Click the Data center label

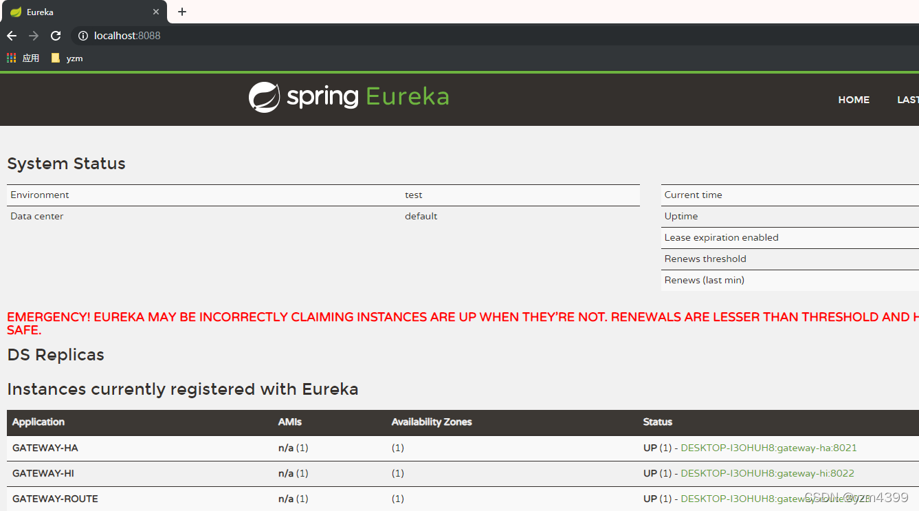point(37,216)
